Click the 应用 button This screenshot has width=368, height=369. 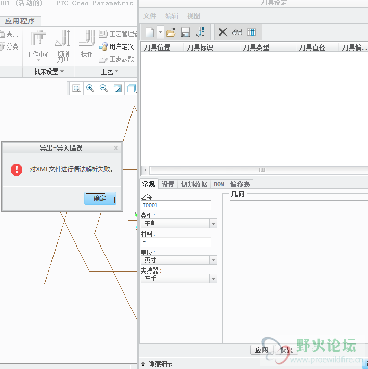tap(261, 350)
